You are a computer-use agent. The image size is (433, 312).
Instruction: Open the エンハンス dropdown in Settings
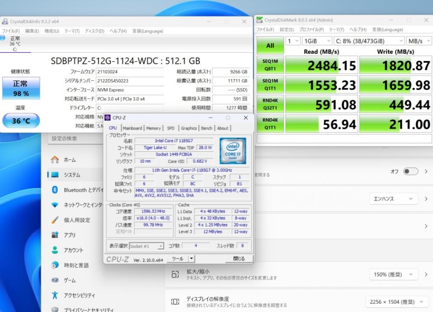tap(393, 199)
